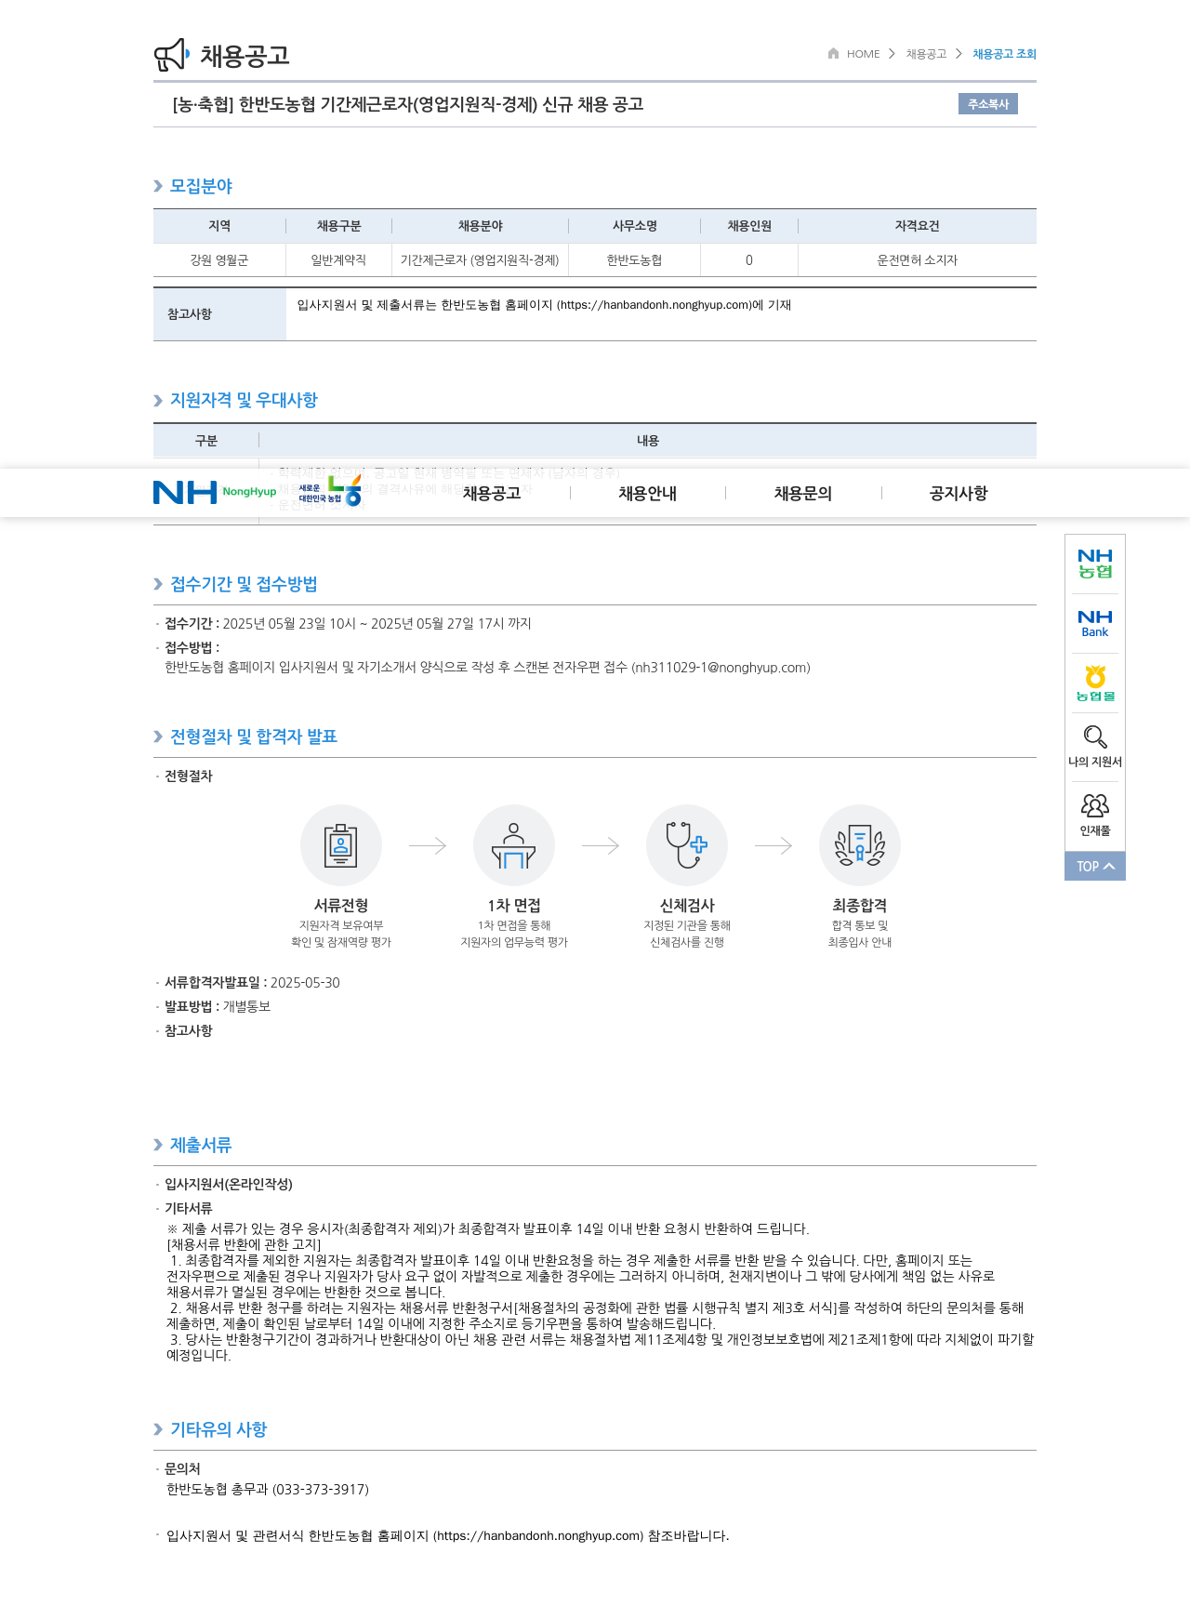The width and height of the screenshot is (1190, 1606).
Task: Click arrow between 서류전형 and 1차 면접
Action: tap(428, 845)
